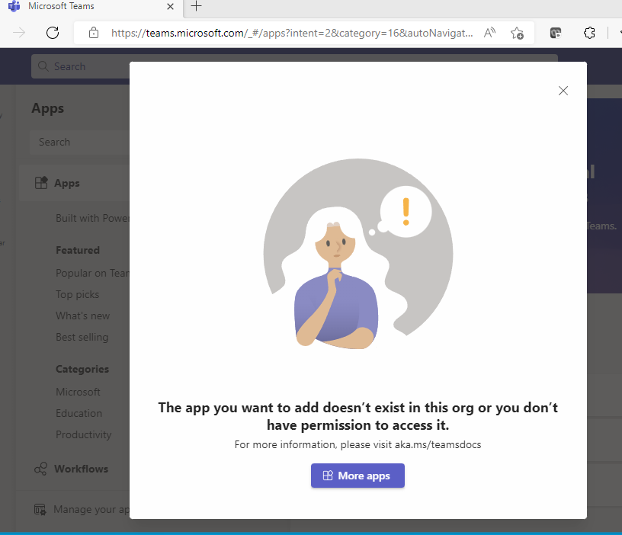Image resolution: width=622 pixels, height=535 pixels.
Task: Close the app permission error dialog
Action: click(x=563, y=91)
